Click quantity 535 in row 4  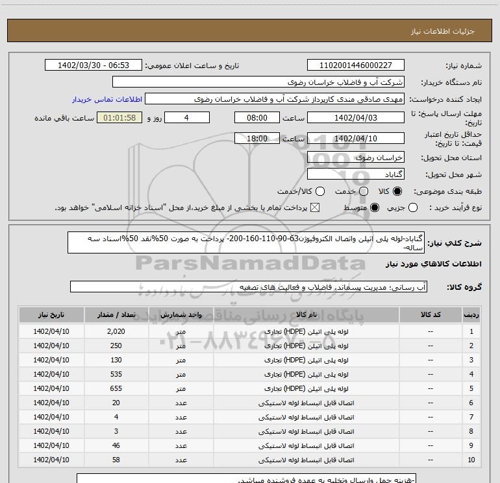116,374
